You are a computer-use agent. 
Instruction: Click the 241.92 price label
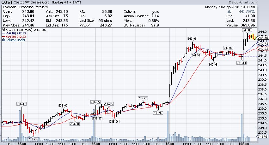pyautogui.click(x=196, y=55)
